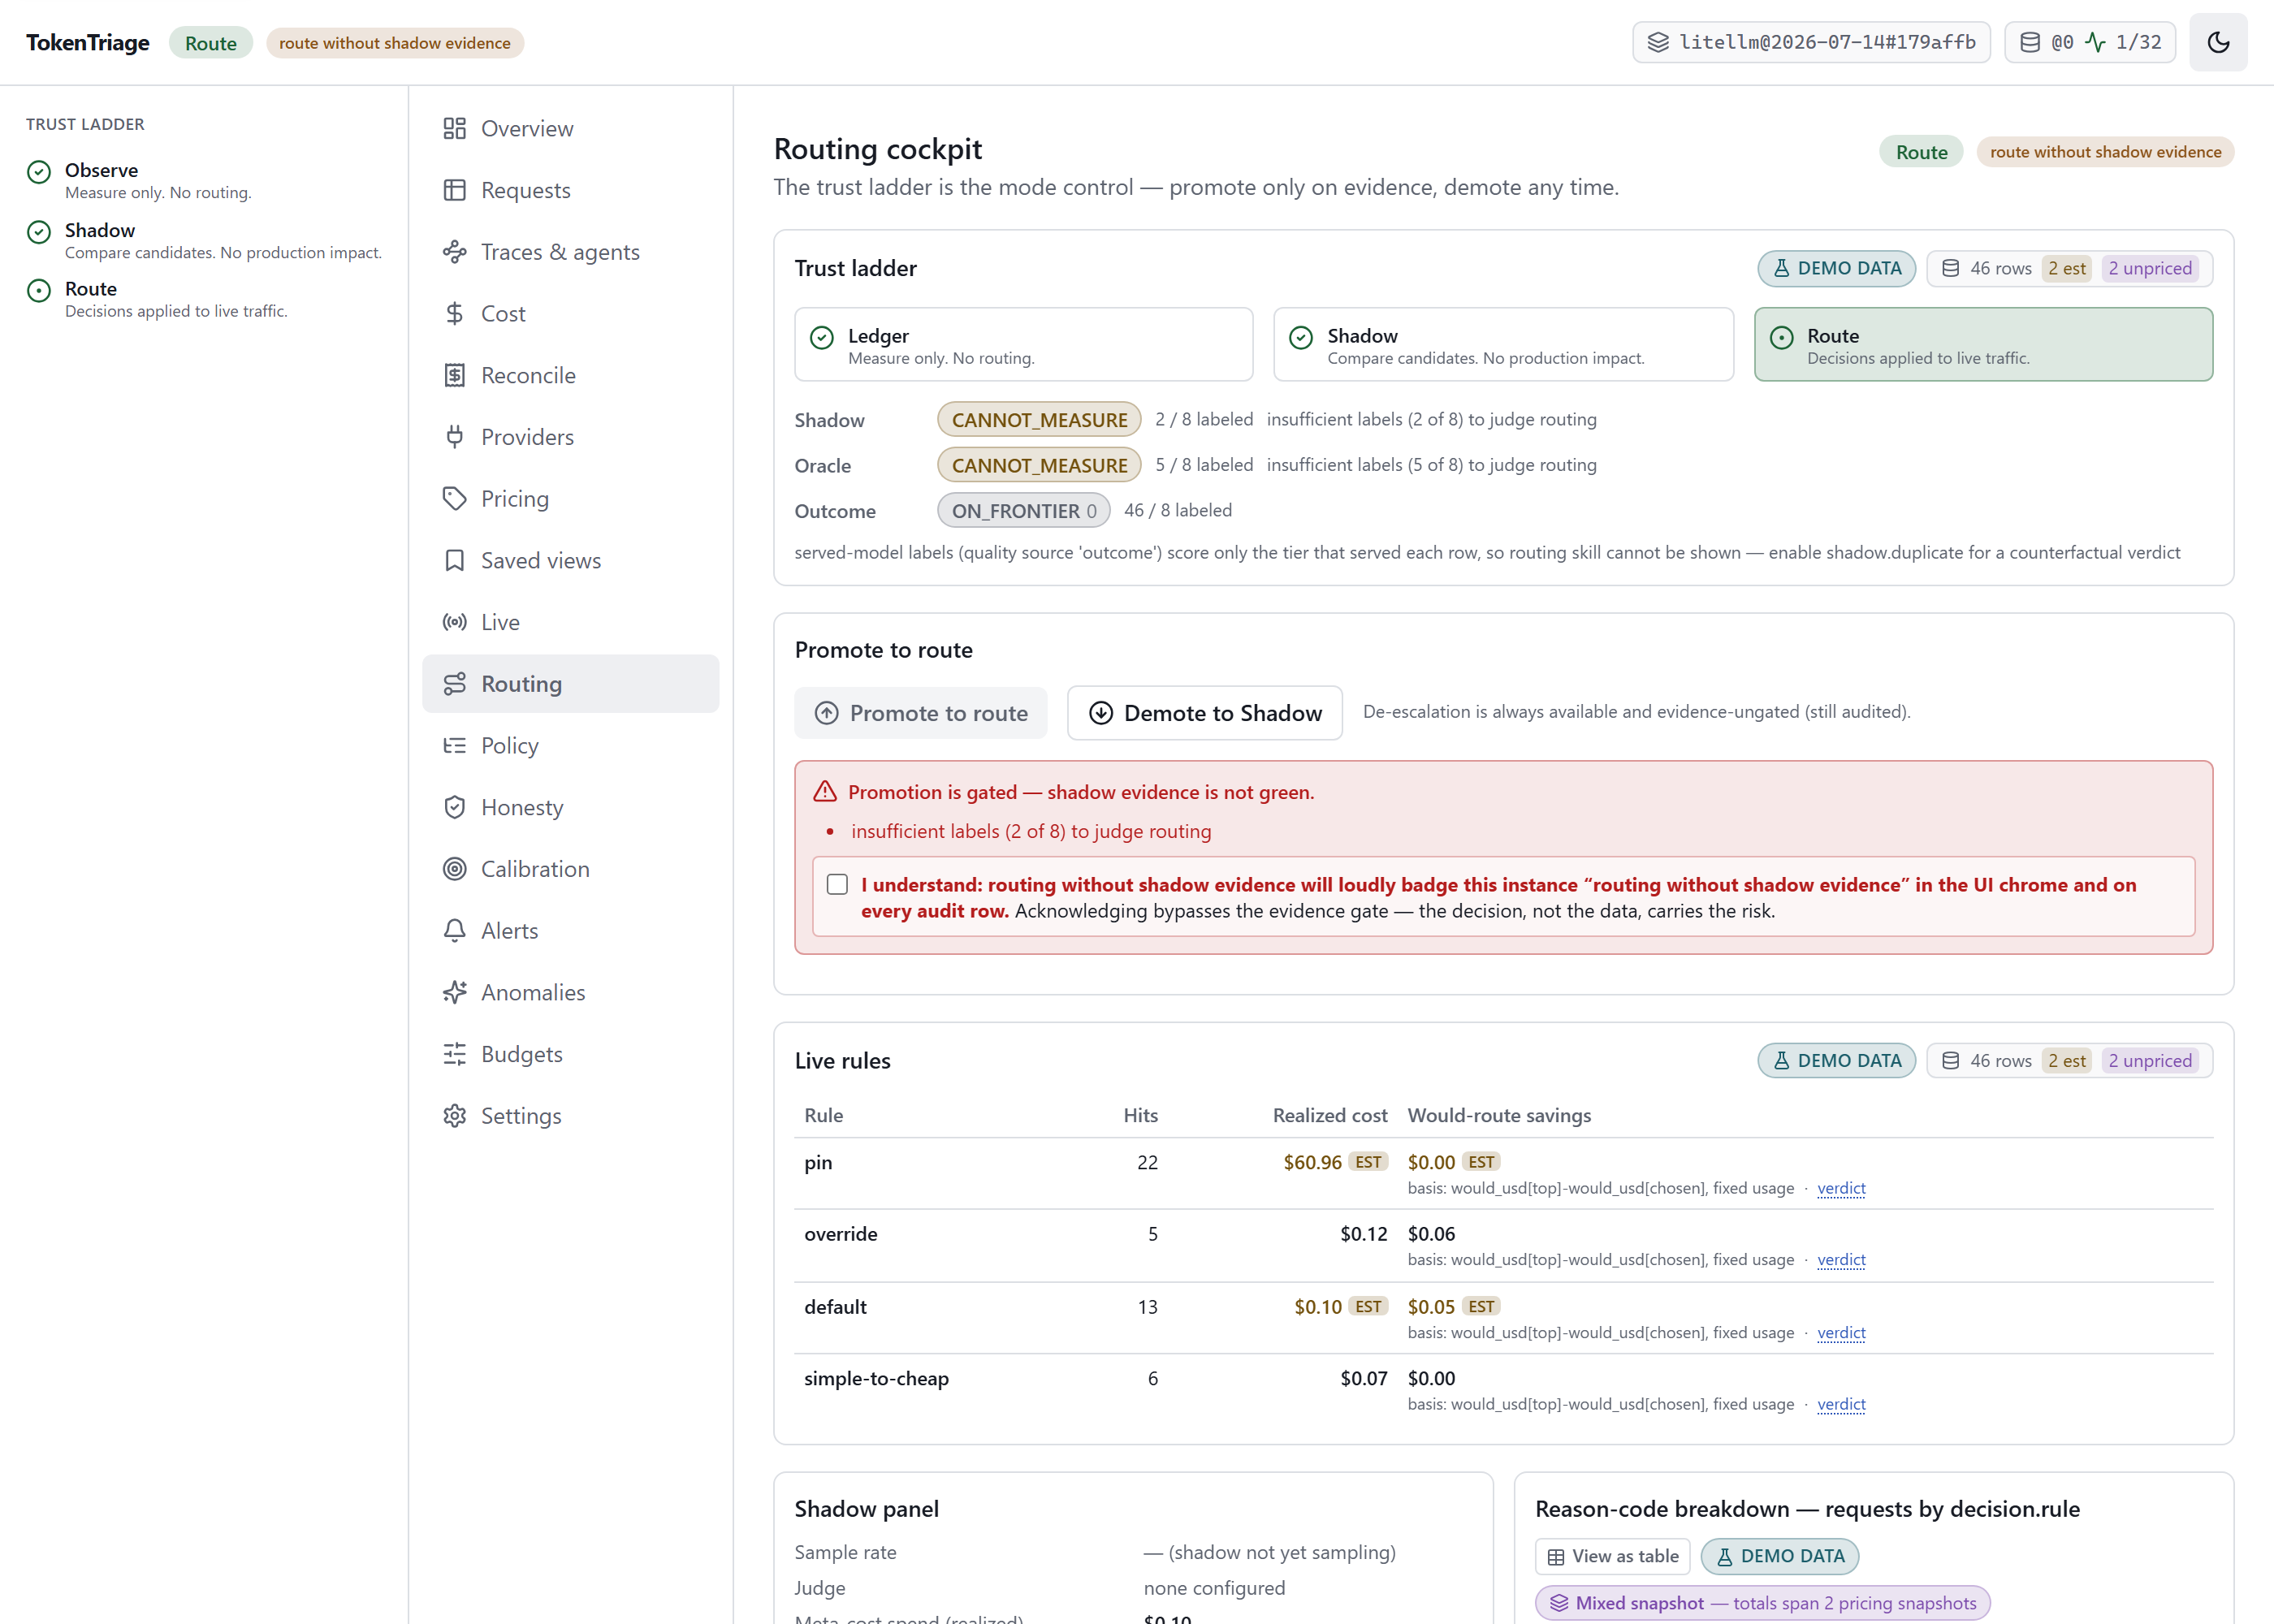
Task: Click the Reconcile receipt icon
Action: coord(454,375)
